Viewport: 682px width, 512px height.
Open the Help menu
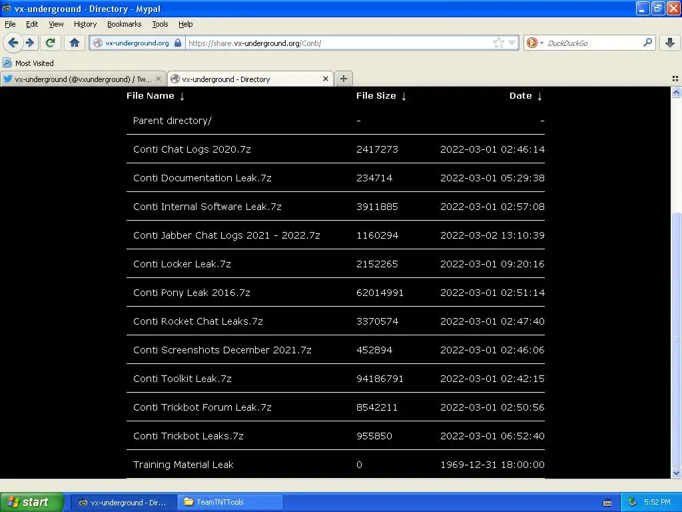tap(185, 24)
